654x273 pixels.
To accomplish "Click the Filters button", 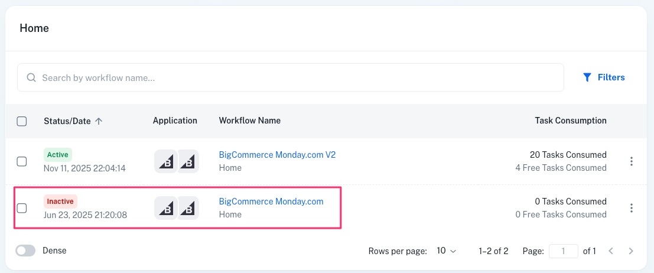I will [604, 77].
